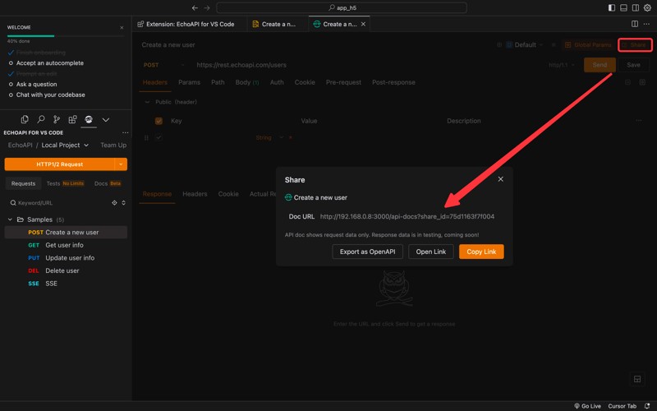Select the Docs Beta tab
This screenshot has height=411, width=657.
108,183
